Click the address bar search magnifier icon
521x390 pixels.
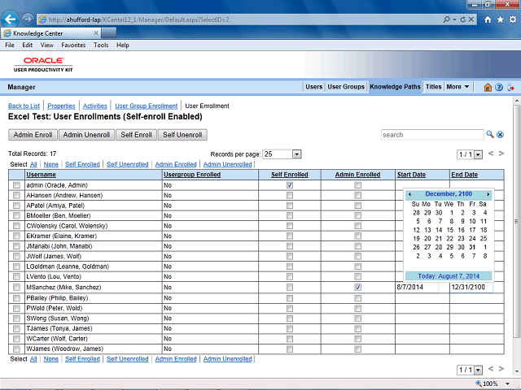(446, 19)
